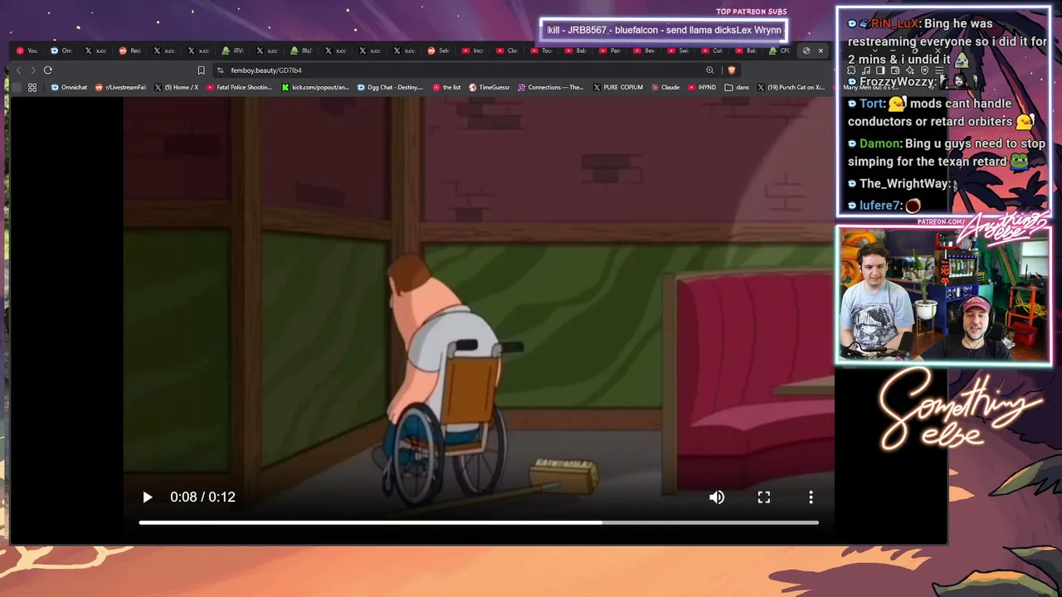Open the (19) Punch Cat on X bookmark
The image size is (1062, 597).
point(791,87)
